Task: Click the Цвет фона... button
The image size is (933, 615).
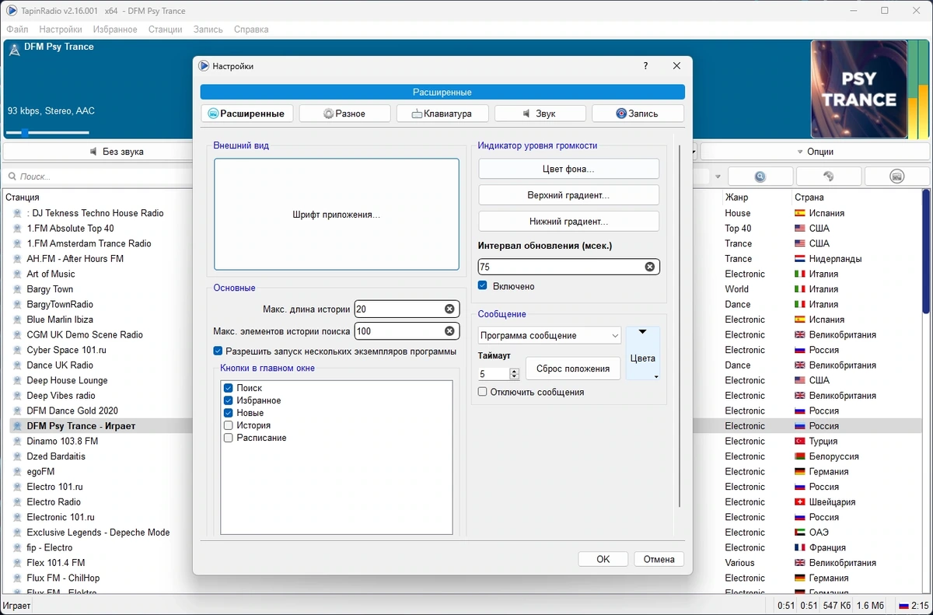Action: (x=568, y=169)
